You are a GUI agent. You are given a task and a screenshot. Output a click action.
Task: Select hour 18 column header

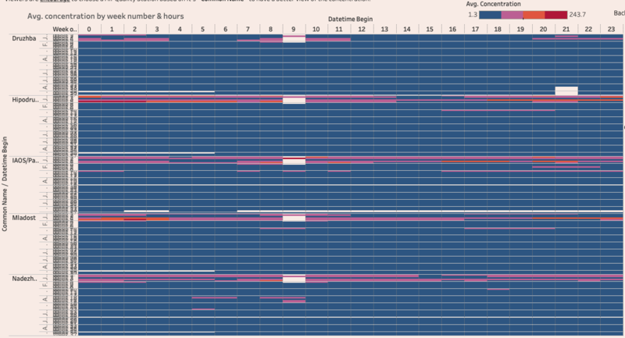pos(498,29)
